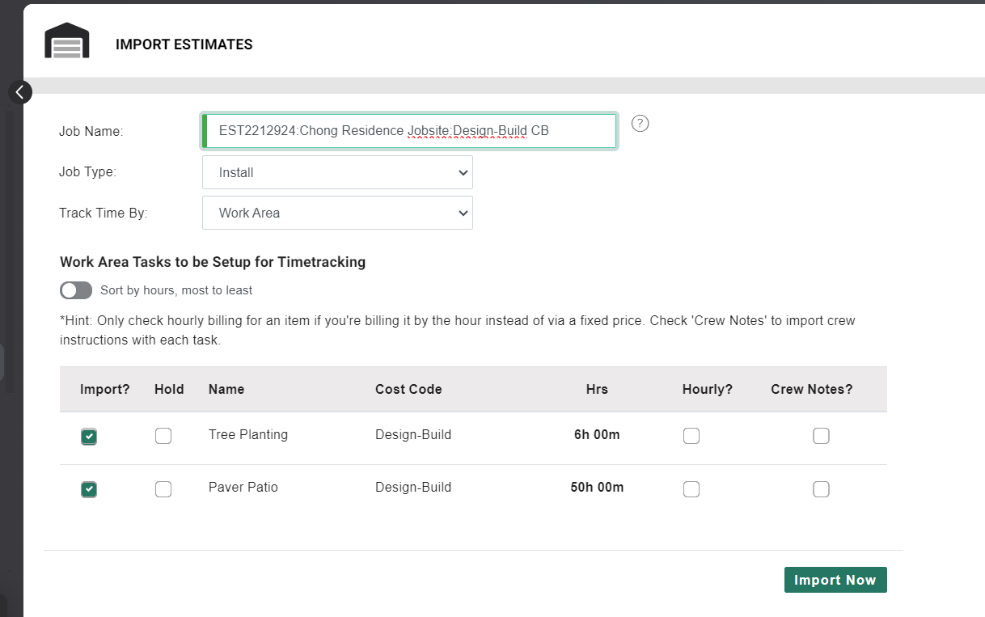
Task: Click the Job Name input field
Action: click(409, 131)
